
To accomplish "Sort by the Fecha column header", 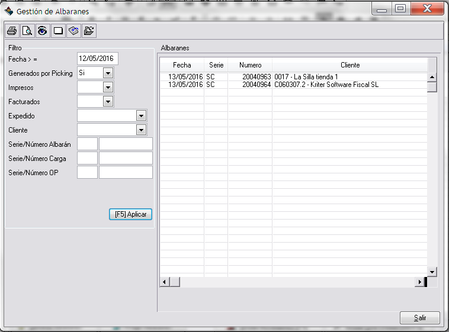I will click(x=182, y=65).
